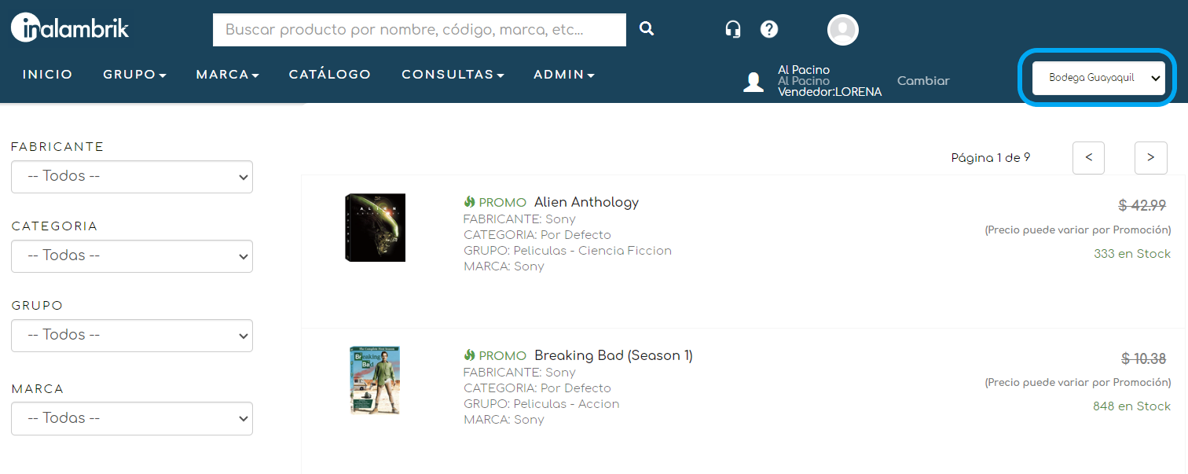Open the CATEGORIA filter dropdown

click(x=132, y=256)
